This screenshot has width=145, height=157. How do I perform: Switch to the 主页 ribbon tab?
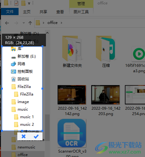coord(27,12)
